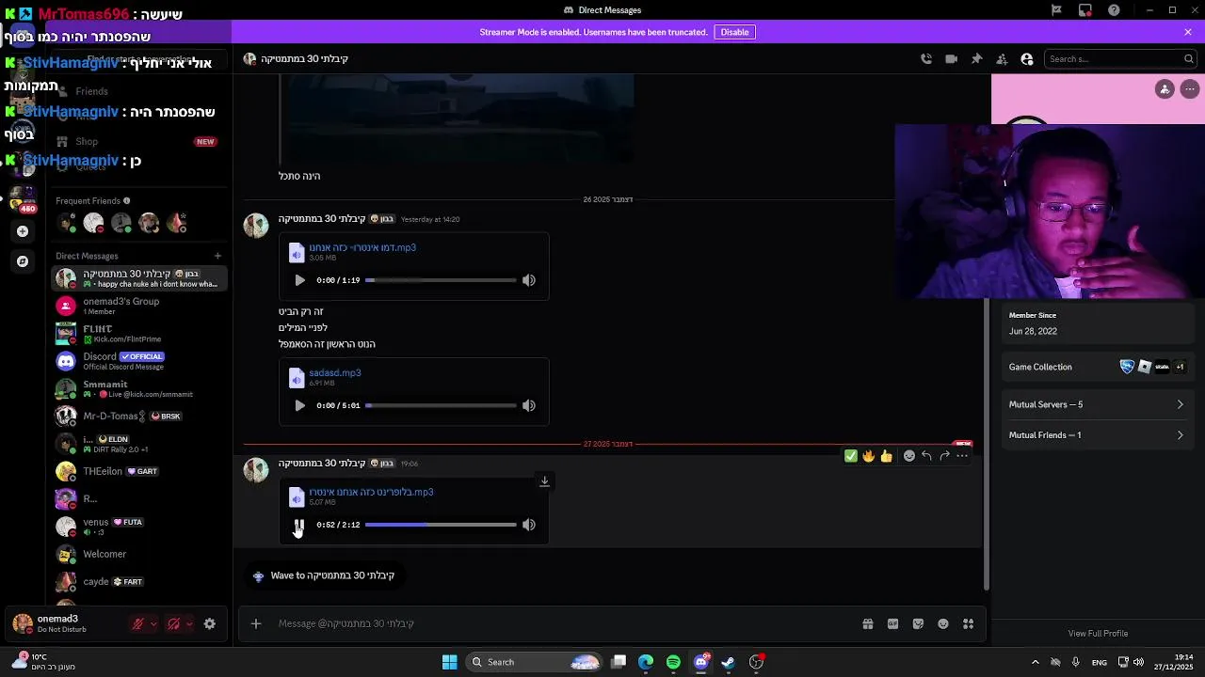Image resolution: width=1205 pixels, height=677 pixels.
Task: React with the fire emoji
Action: click(868, 456)
